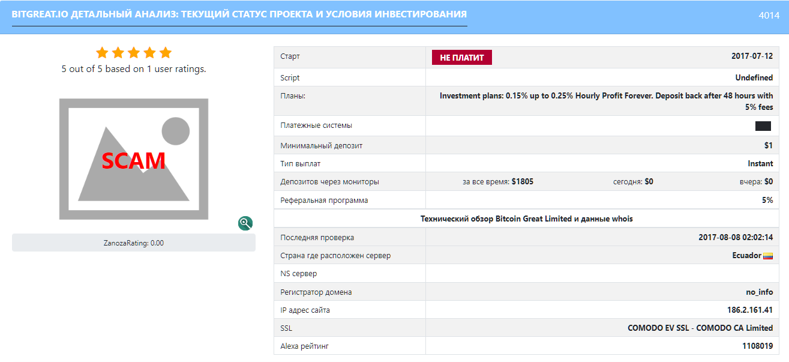Rate five stars using the last star

tap(166, 53)
